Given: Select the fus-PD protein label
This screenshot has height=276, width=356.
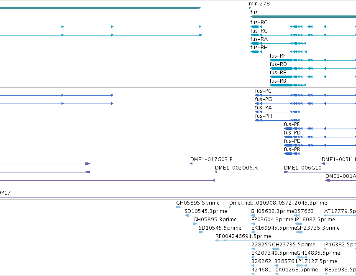Looking at the screenshot, I should coord(292,133).
